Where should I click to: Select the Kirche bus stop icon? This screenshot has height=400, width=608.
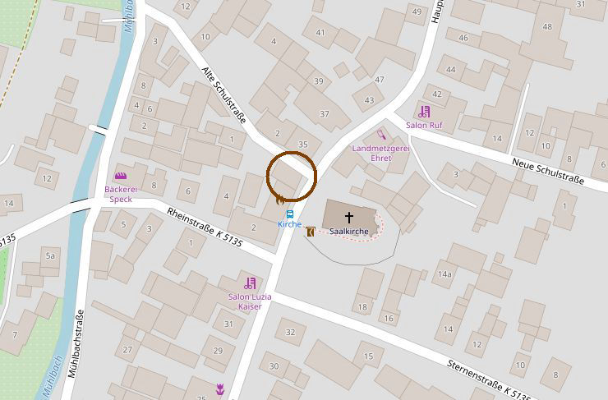click(x=290, y=214)
